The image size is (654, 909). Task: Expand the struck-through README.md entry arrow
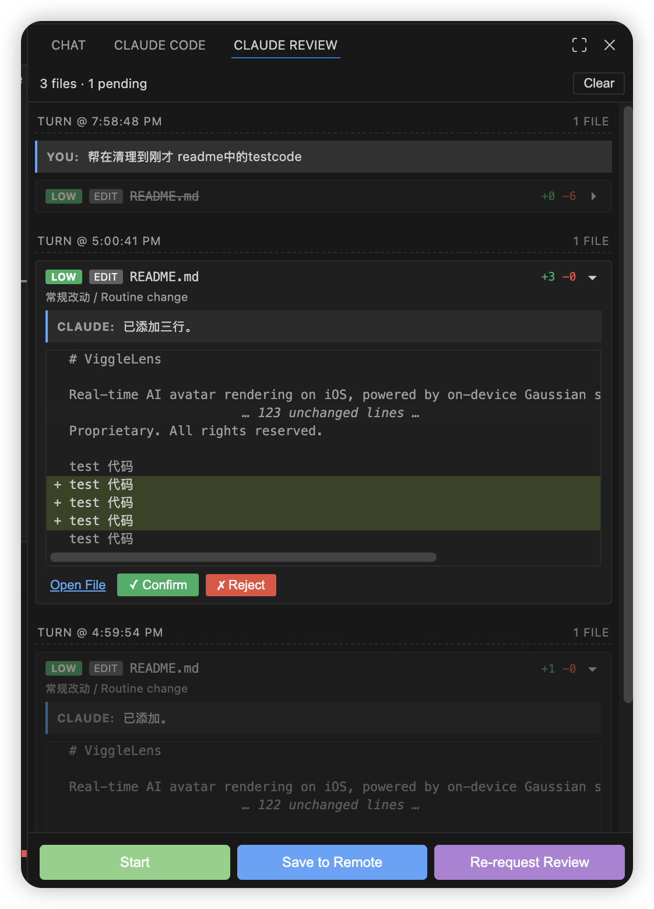tap(593, 196)
